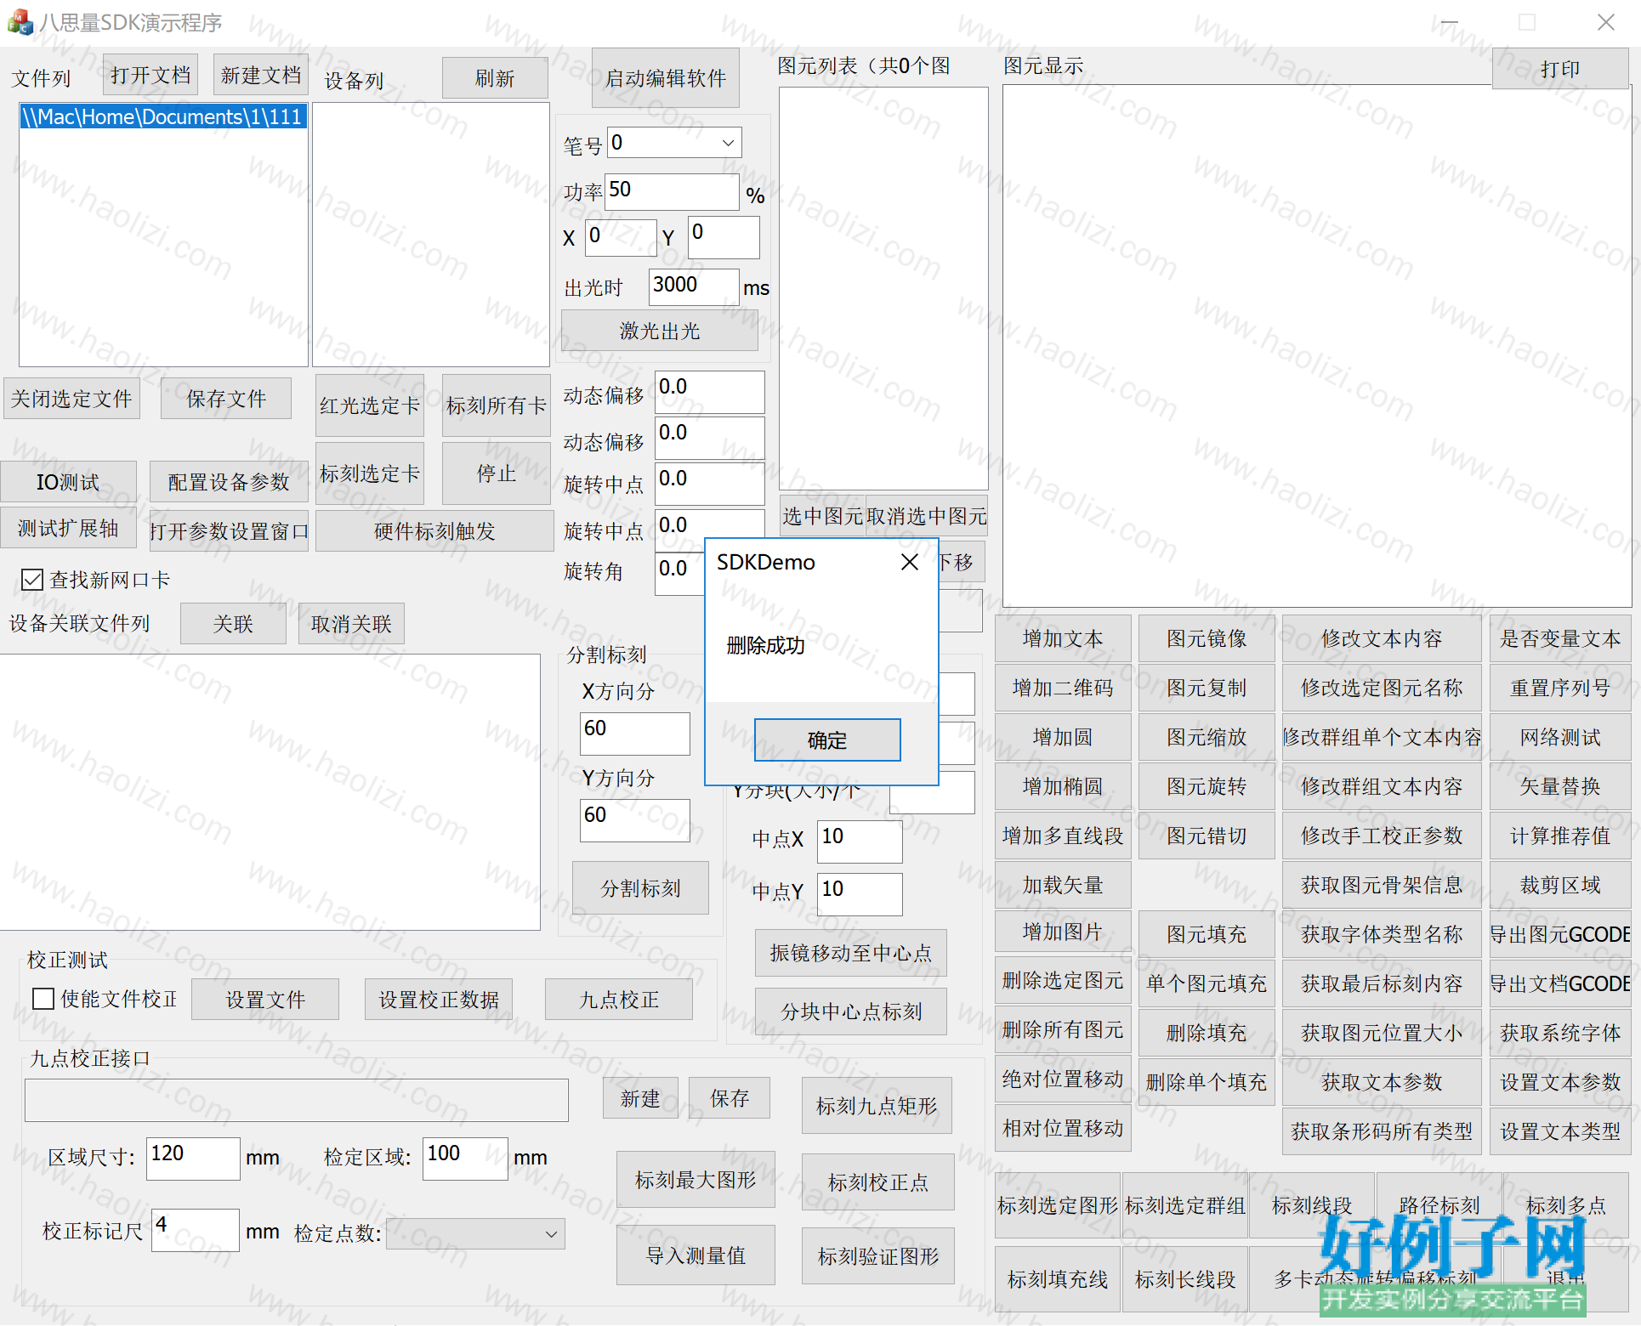This screenshot has width=1641, height=1326.
Task: Click the 标刻九点矩形 button
Action: pyautogui.click(x=877, y=1106)
